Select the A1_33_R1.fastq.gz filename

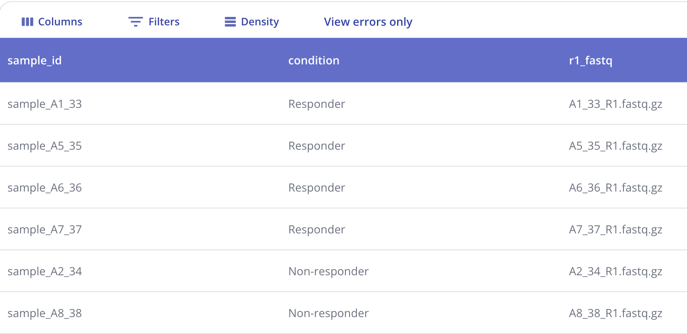pos(616,104)
